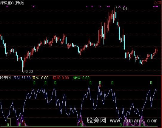Click the stock title 深深宝A (日线)
162x128 pixels.
point(12,3)
